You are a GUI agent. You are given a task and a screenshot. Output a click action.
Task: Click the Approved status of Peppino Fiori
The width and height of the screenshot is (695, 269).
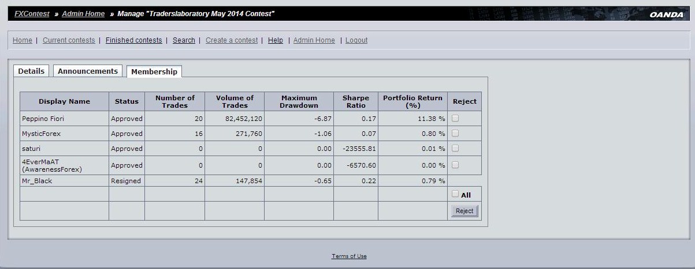pos(127,119)
